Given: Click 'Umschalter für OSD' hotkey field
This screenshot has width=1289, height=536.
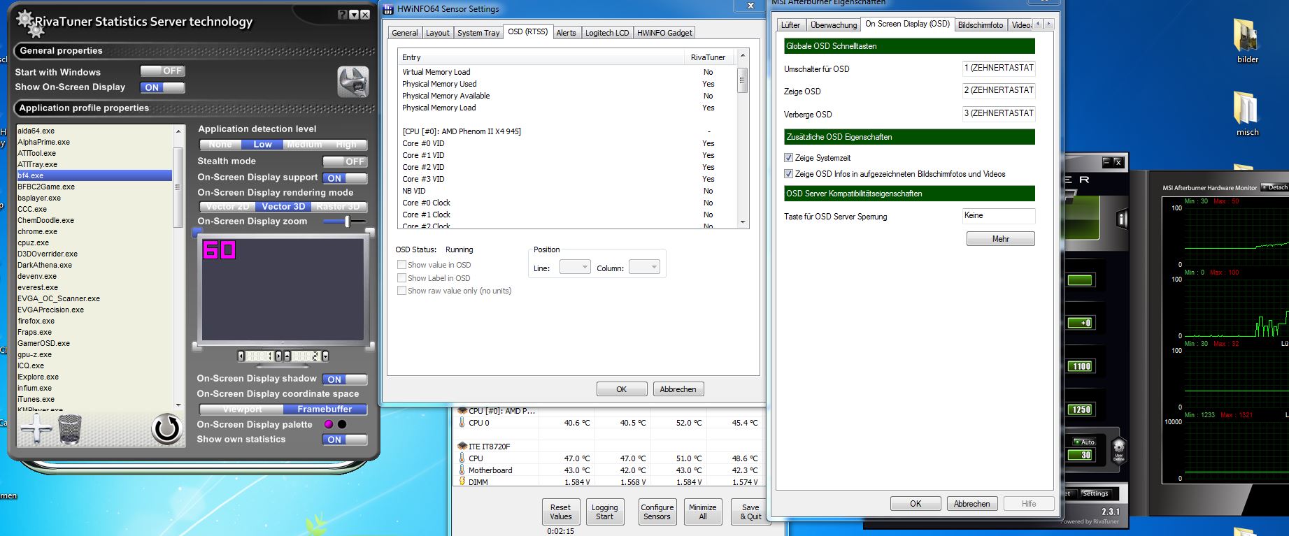Looking at the screenshot, I should coord(999,68).
